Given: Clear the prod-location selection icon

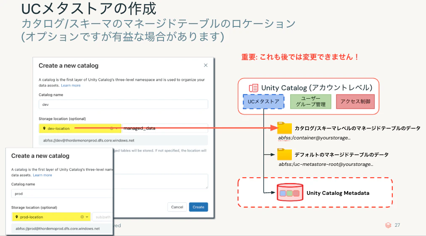Looking at the screenshot, I should coord(82,217).
